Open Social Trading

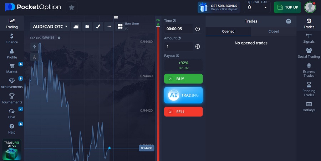(309, 53)
